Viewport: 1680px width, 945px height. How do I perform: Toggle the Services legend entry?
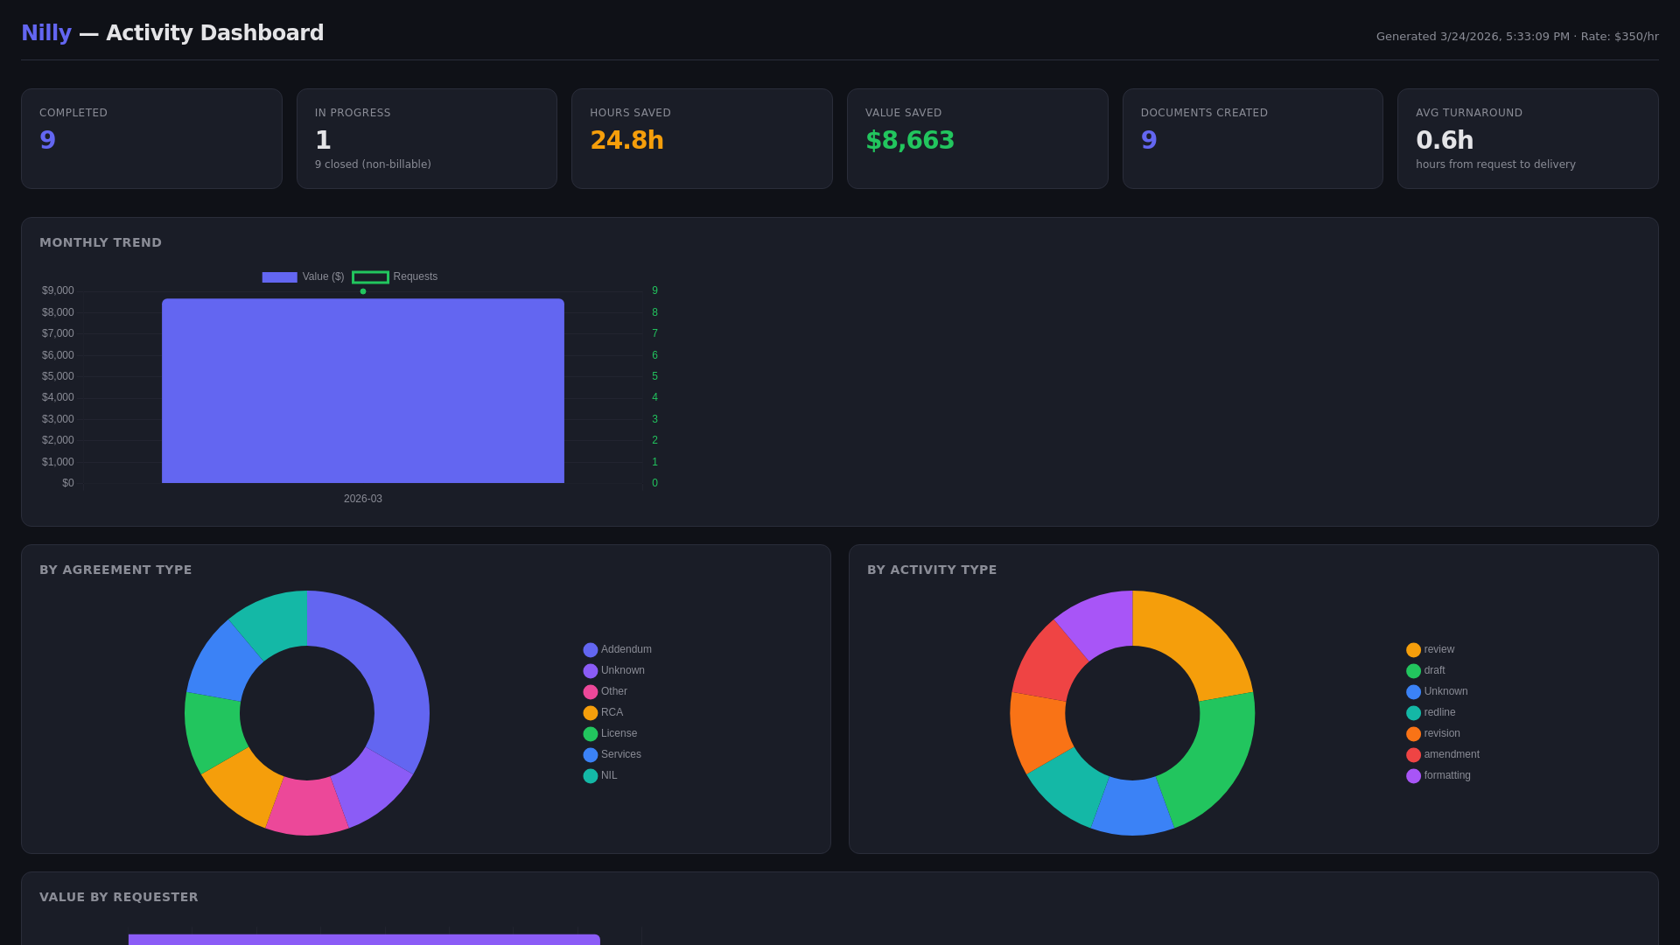point(612,755)
